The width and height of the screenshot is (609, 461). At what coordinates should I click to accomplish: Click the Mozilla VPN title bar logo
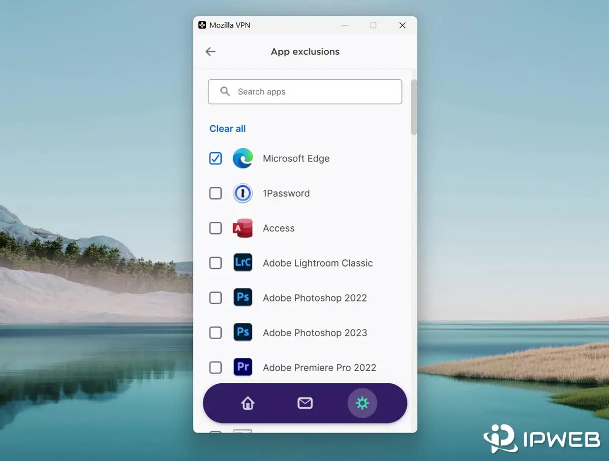(202, 25)
